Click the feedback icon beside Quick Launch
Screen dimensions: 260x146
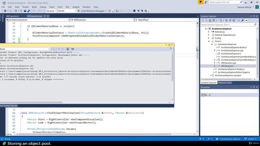(x=206, y=2)
